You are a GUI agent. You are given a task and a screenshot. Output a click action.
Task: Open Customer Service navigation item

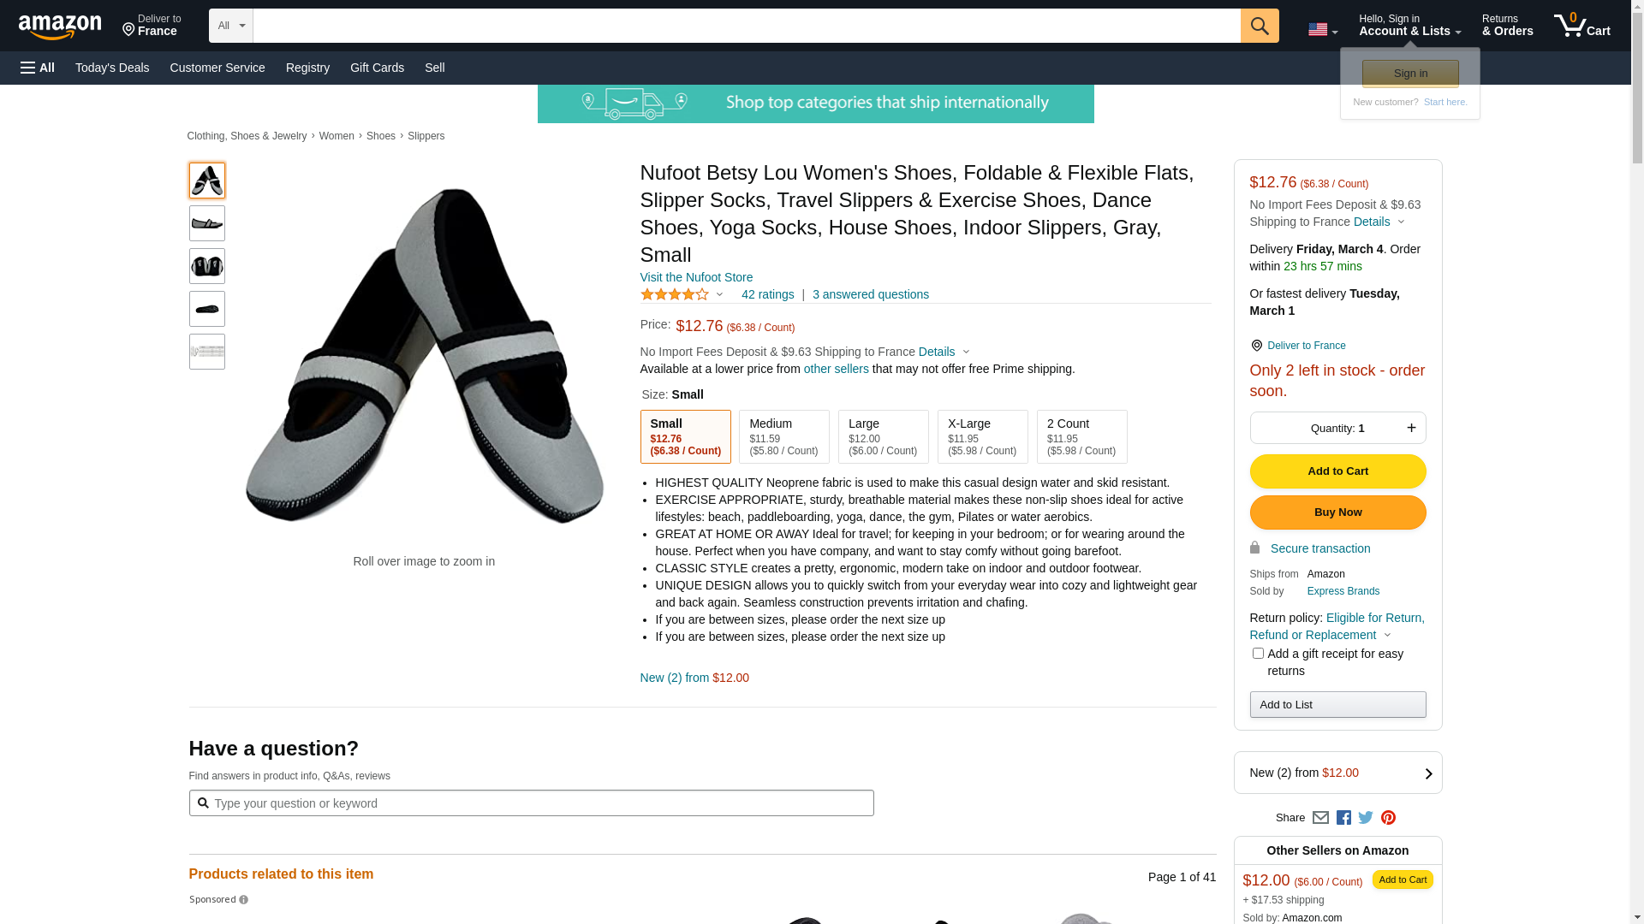[x=217, y=68]
